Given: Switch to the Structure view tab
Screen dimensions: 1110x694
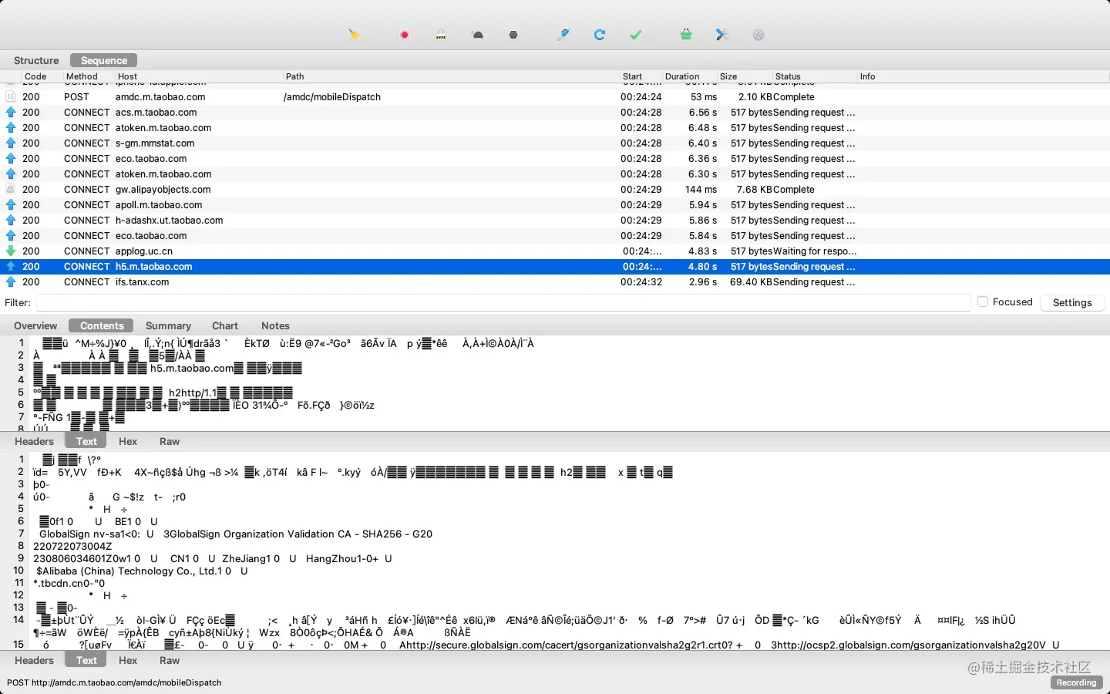Looking at the screenshot, I should pos(36,60).
